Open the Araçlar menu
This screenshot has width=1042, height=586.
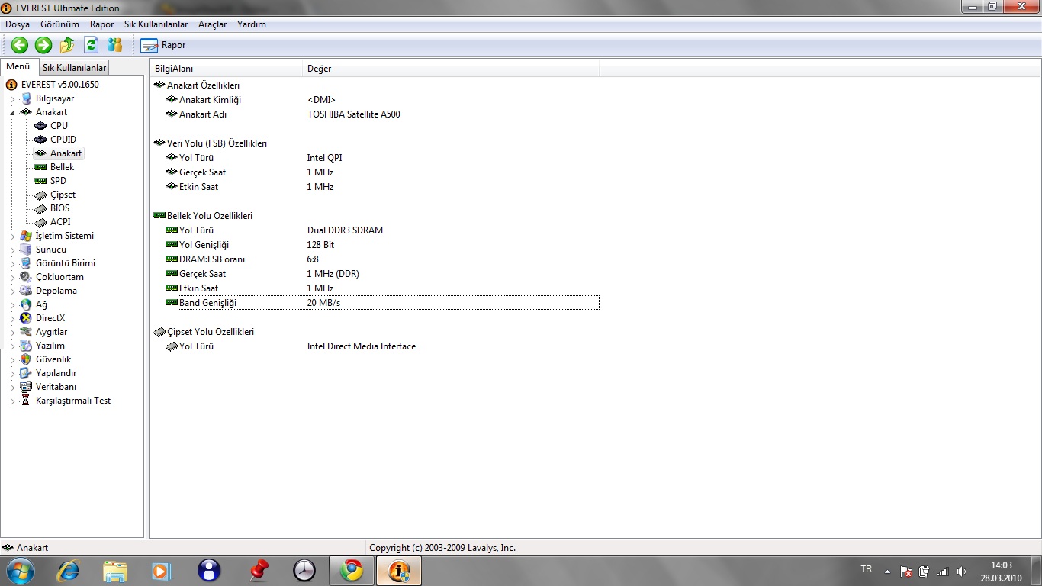pos(212,24)
